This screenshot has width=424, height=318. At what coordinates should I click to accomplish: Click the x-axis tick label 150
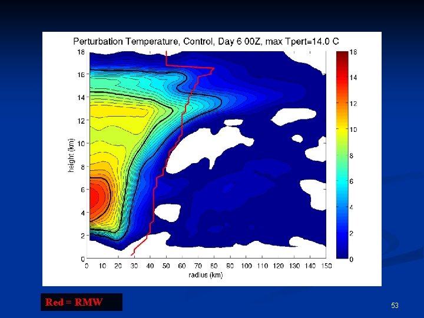point(326,266)
